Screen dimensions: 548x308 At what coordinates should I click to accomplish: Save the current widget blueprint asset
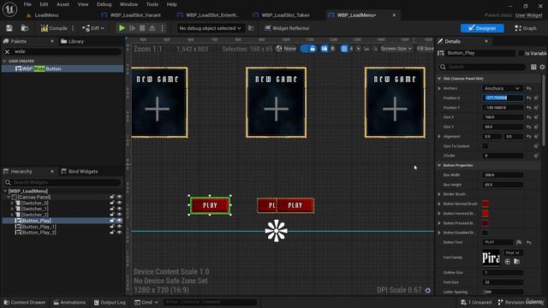tap(9, 28)
